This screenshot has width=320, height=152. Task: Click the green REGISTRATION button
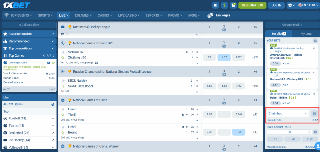[x=252, y=5]
